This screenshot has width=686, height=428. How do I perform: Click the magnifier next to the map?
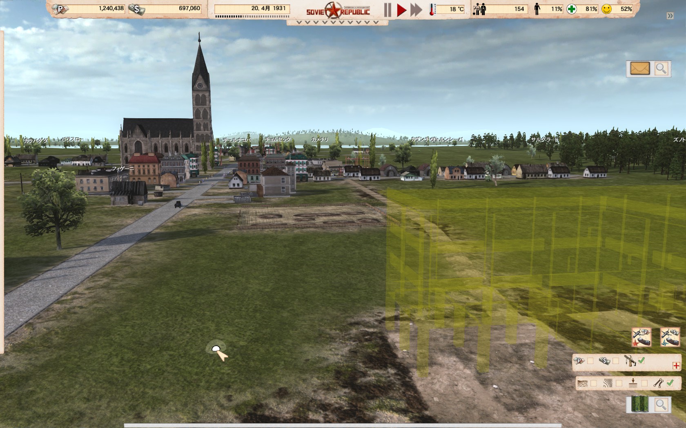661,404
